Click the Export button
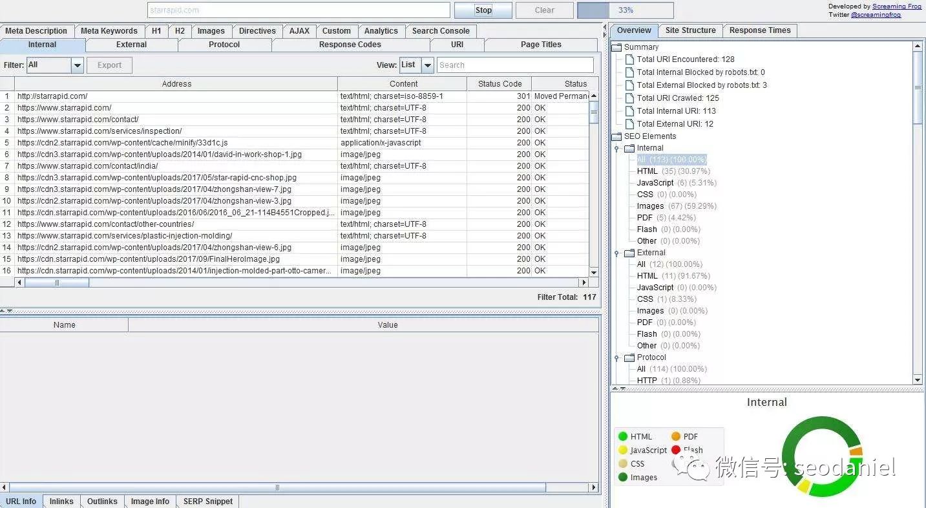The width and height of the screenshot is (926, 508). (109, 65)
